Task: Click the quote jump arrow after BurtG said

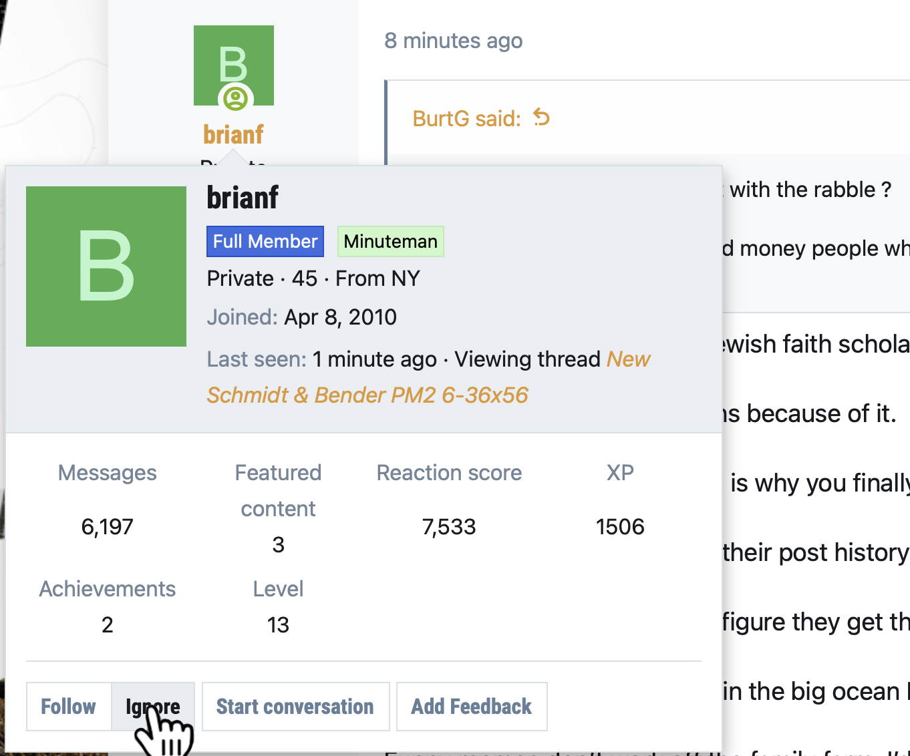Action: [x=541, y=118]
